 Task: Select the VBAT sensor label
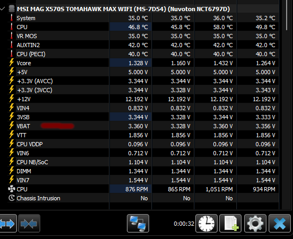click(23, 126)
